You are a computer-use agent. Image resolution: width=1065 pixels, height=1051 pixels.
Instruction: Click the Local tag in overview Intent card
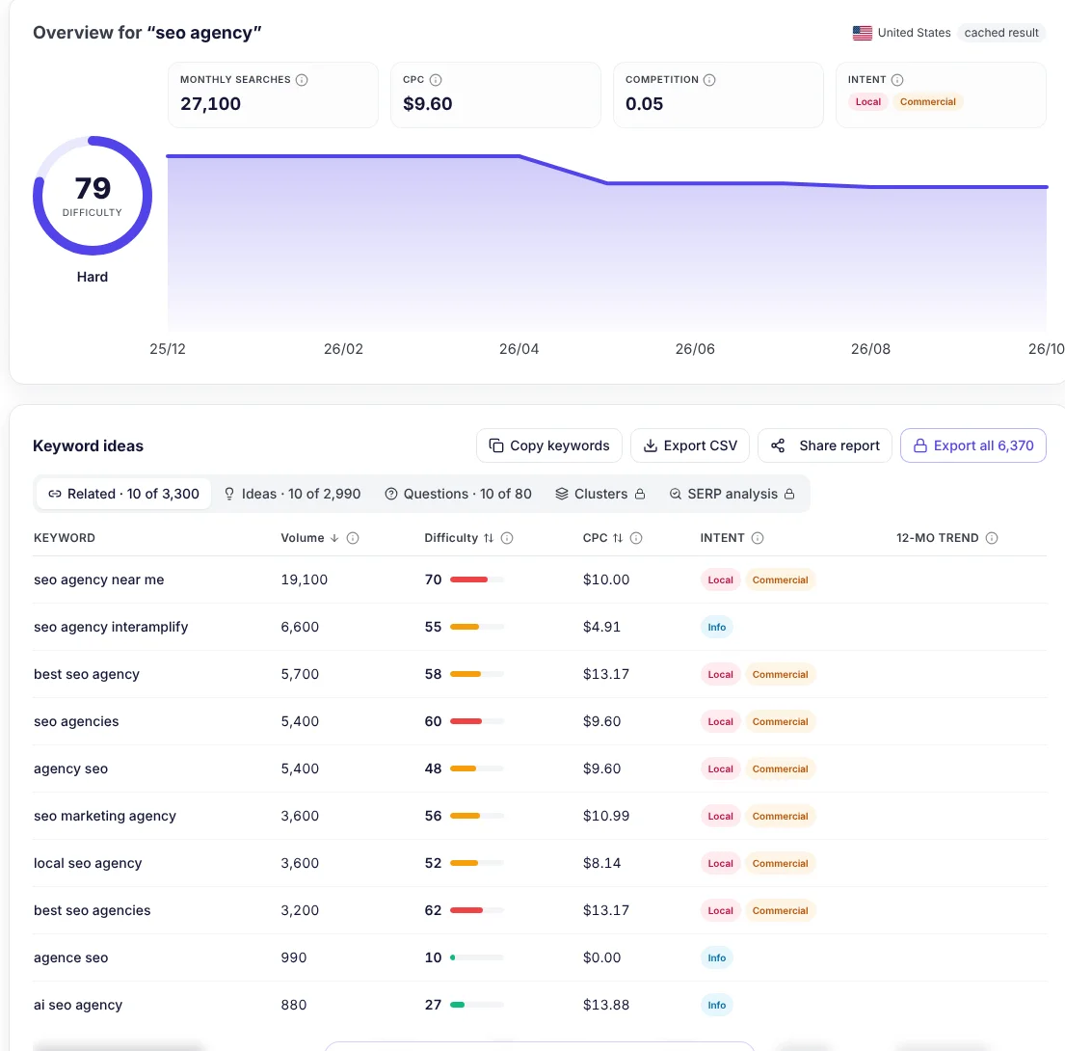point(868,102)
